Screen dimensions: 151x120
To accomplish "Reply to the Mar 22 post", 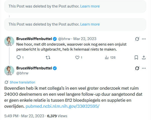I will (18, 57).
